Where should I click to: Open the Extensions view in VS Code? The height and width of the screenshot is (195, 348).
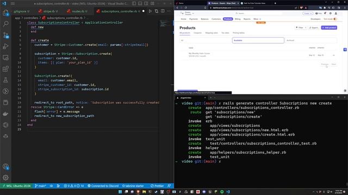pyautogui.click(x=6, y=69)
